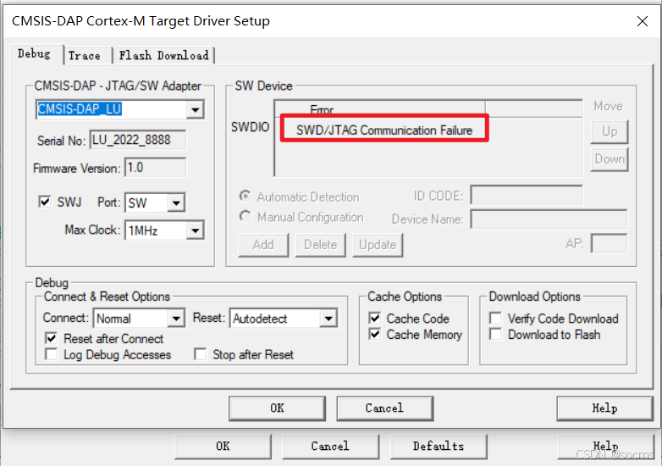Click Help in the background options window
This screenshot has width=662, height=466.
click(x=605, y=447)
